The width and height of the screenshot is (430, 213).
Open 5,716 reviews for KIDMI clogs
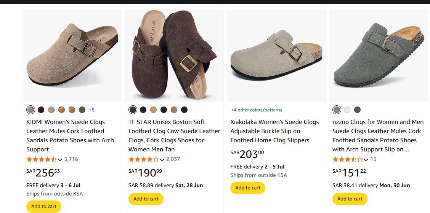point(71,159)
